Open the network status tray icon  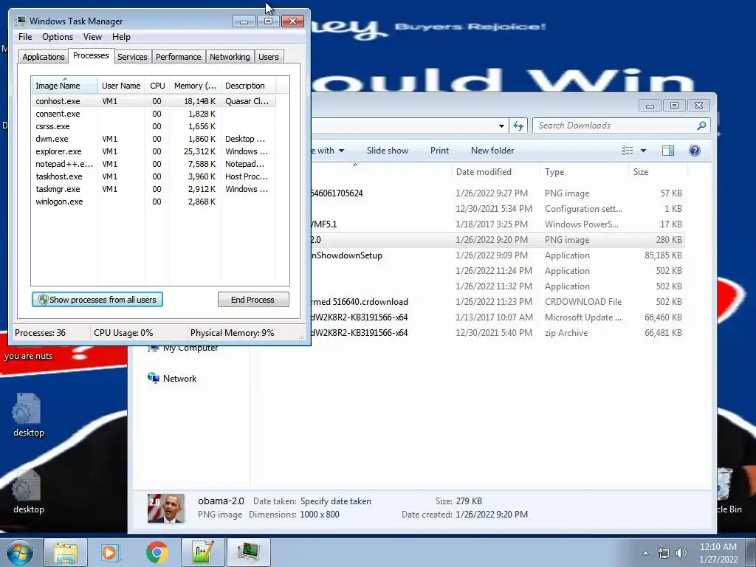coord(664,553)
